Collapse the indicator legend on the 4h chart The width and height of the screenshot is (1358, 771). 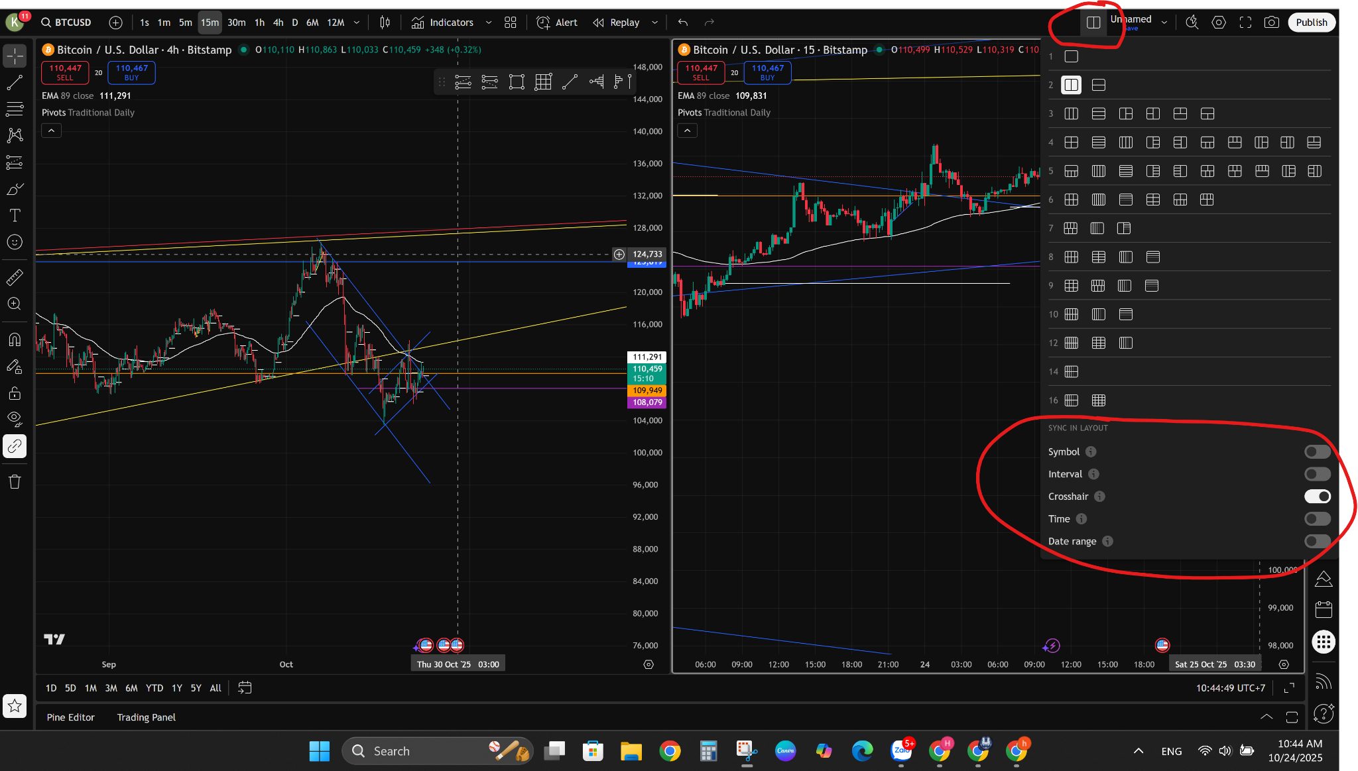pos(51,131)
